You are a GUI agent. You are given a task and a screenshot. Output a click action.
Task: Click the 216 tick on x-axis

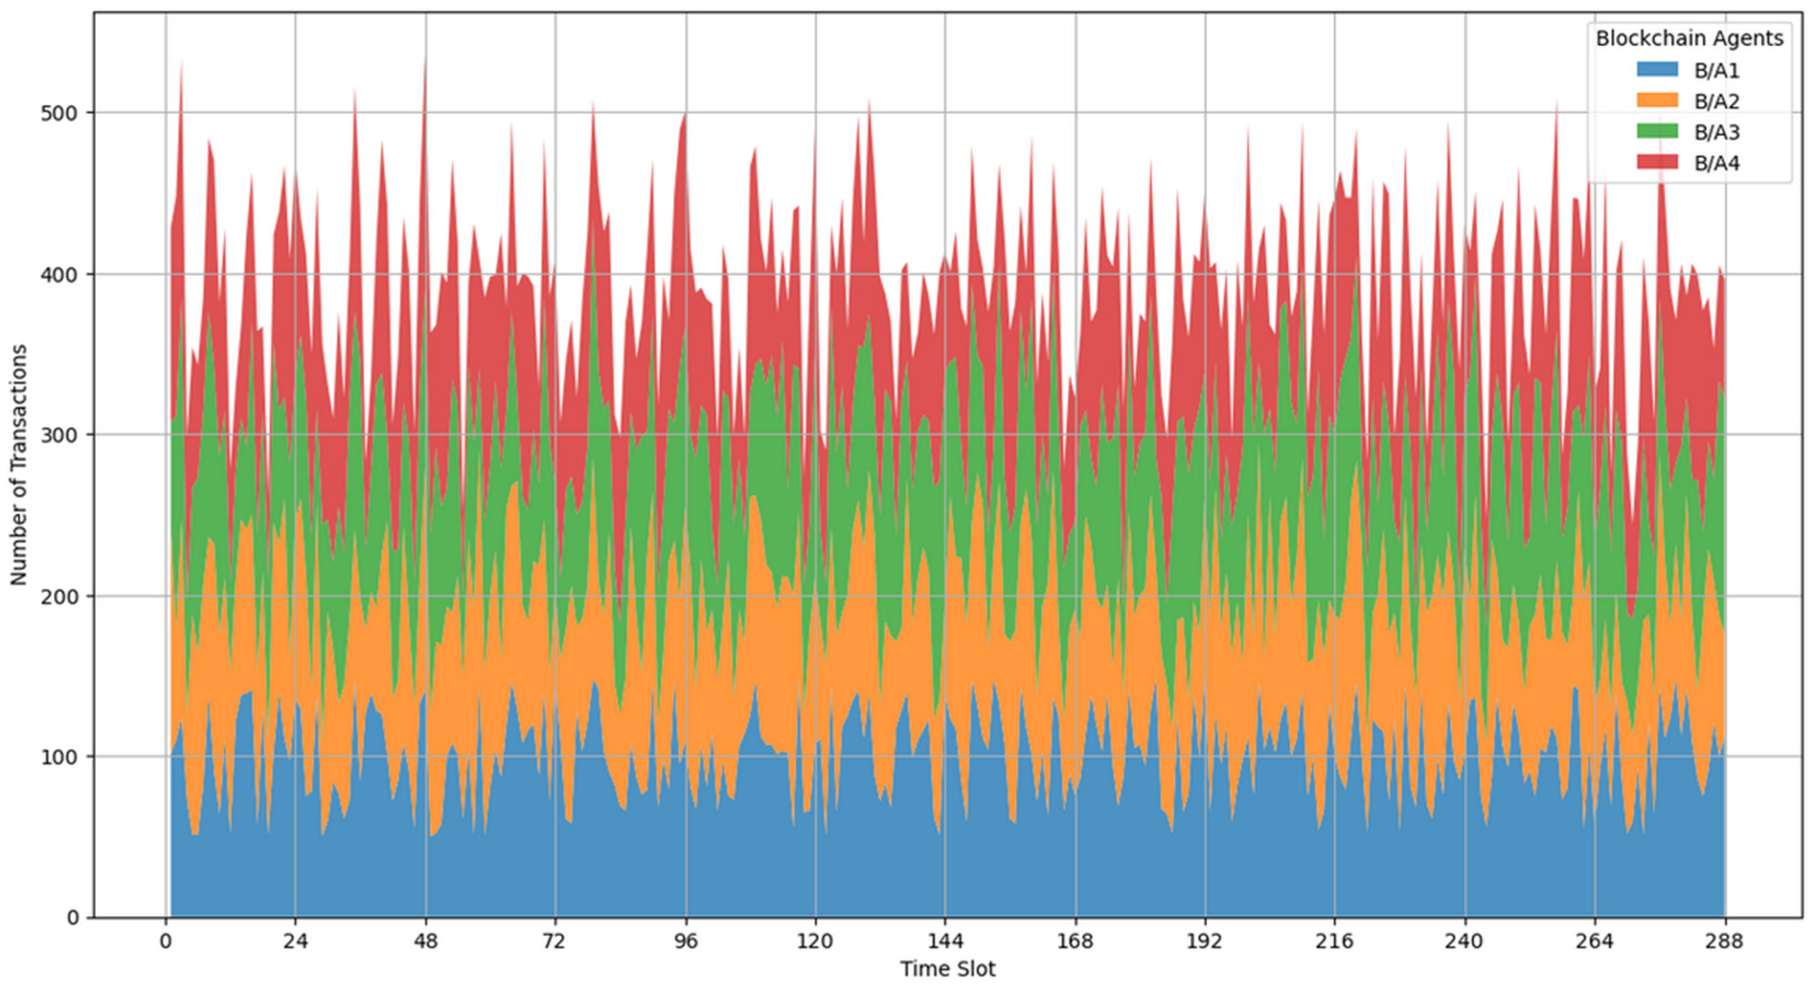click(x=1334, y=941)
